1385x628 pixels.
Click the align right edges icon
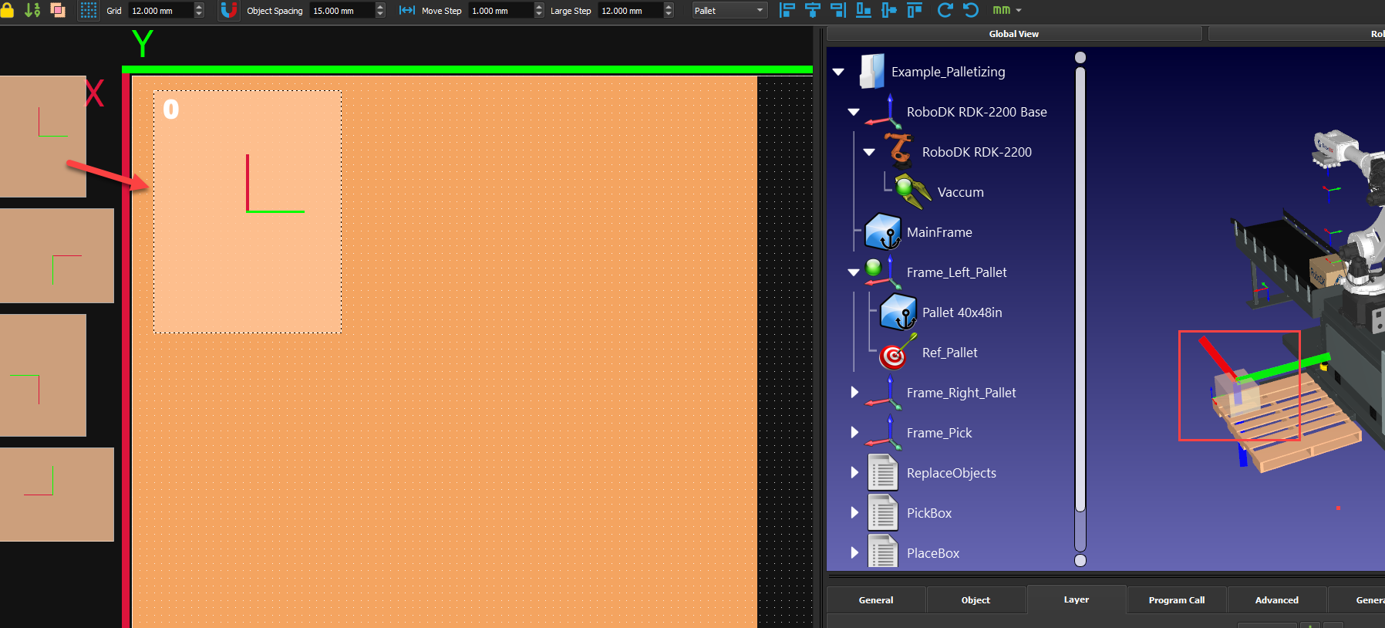838,11
